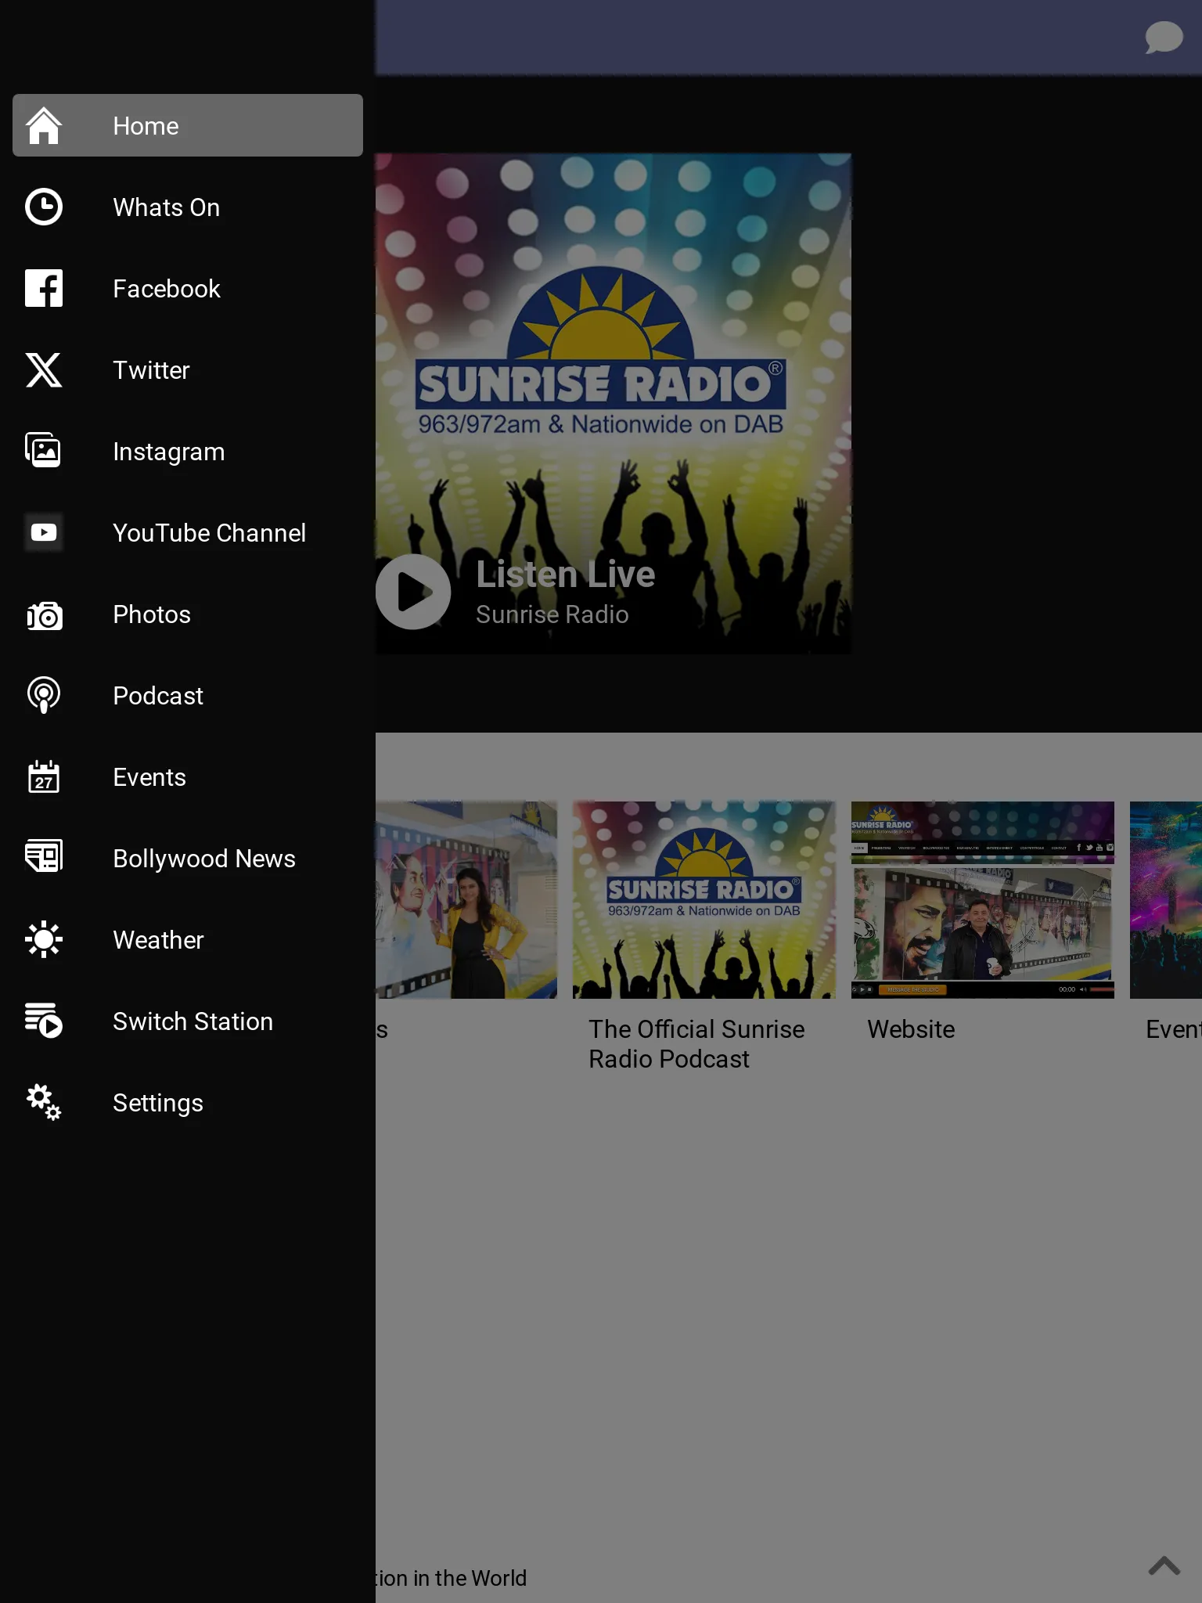Choose Weather in the menu
Image resolution: width=1202 pixels, height=1603 pixels.
tap(188, 940)
